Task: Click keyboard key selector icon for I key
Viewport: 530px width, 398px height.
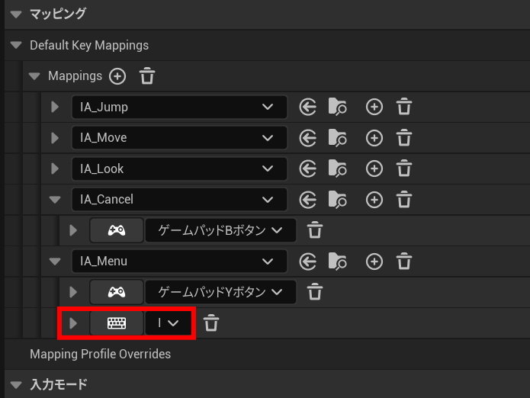Action: [x=116, y=323]
